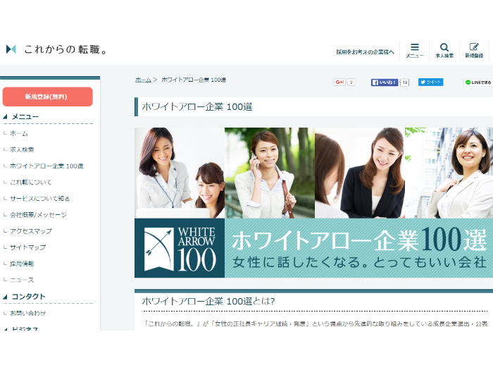Click the Facebook like count 18
493x370 pixels.
[405, 82]
